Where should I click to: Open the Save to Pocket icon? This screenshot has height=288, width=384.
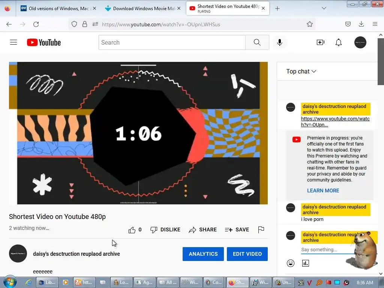click(x=348, y=24)
